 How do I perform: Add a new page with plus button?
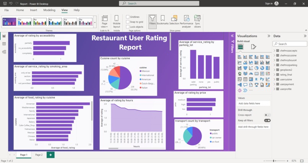point(50,155)
